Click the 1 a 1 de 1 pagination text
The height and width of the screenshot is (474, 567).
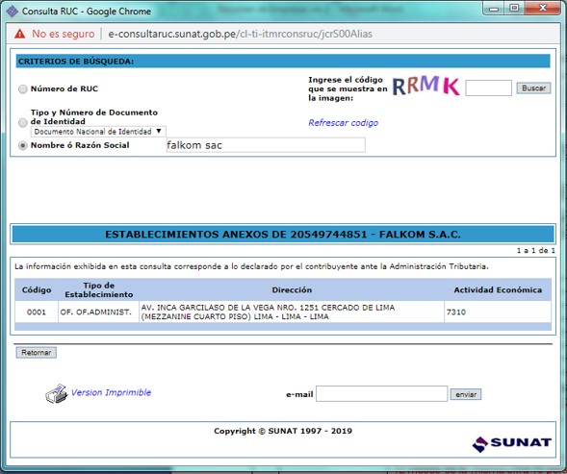coord(535,250)
